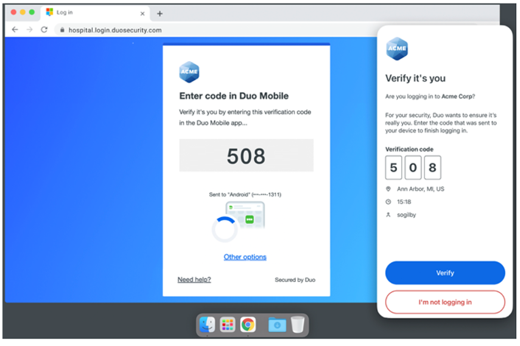Click the Secured by Duo text
Viewport: 520px width, 346px height.
point(295,280)
